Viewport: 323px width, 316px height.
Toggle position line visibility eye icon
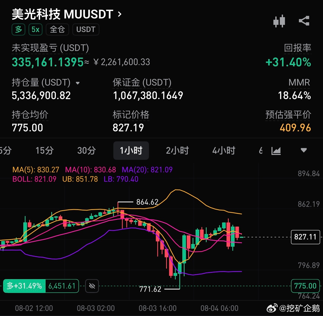click(92, 286)
